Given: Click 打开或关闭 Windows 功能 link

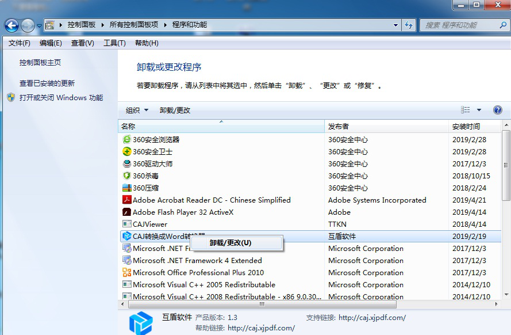Looking at the screenshot, I should click(x=61, y=98).
